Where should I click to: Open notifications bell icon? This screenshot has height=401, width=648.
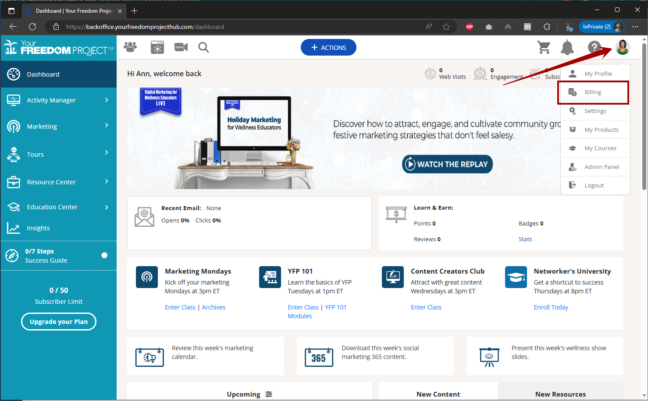pos(567,47)
